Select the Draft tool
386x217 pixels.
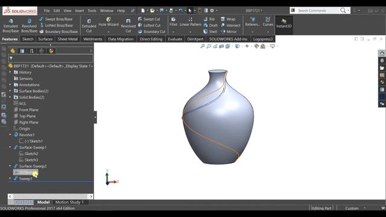(x=210, y=25)
